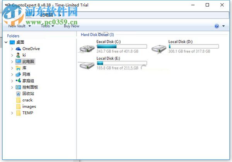Select the OneDrive cloud icon
Viewport: 232px width, 162px height.
(18, 49)
